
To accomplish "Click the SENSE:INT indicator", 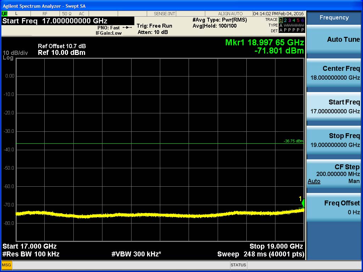I will (164, 14).
